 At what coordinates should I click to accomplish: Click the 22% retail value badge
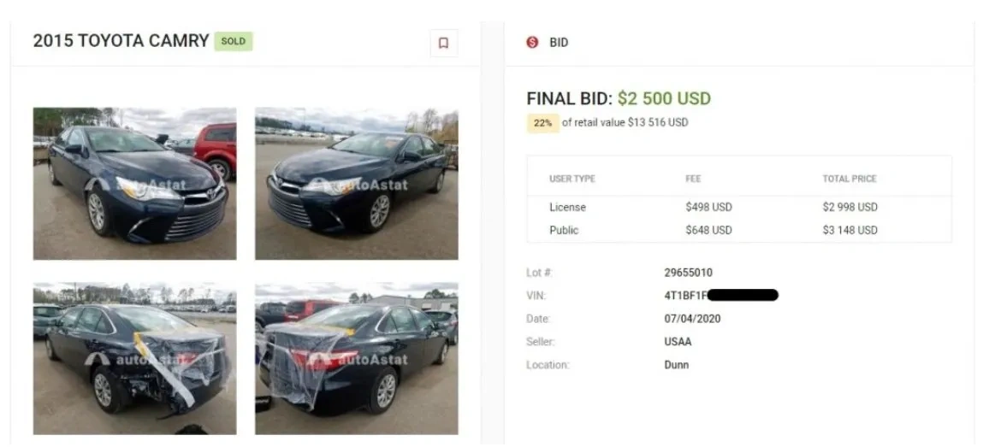coord(542,123)
